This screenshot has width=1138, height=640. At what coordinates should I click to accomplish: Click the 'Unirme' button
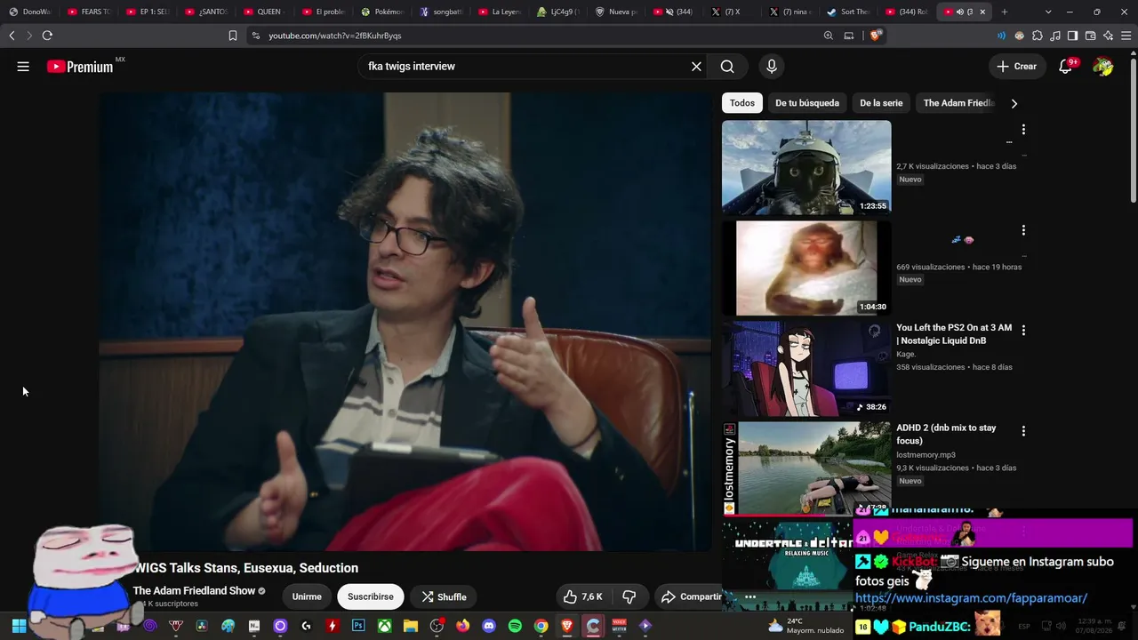click(307, 596)
